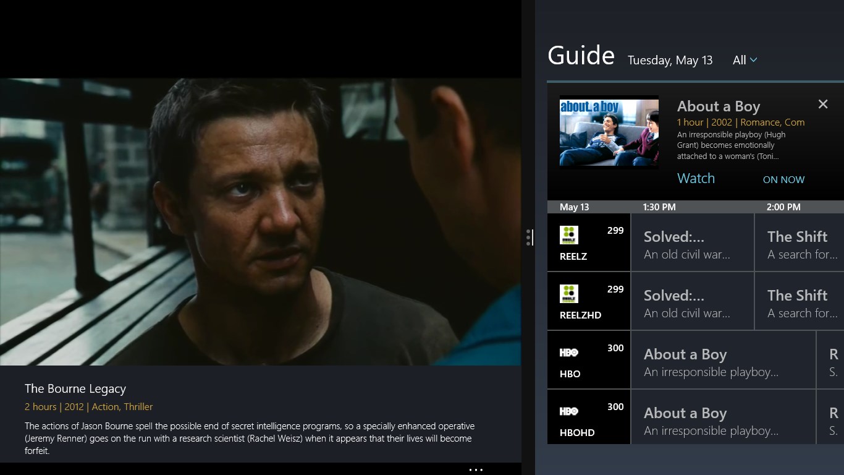Open the About a Boy preview thumbnail

[x=609, y=132]
